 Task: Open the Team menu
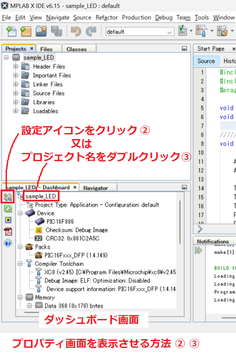183,17
